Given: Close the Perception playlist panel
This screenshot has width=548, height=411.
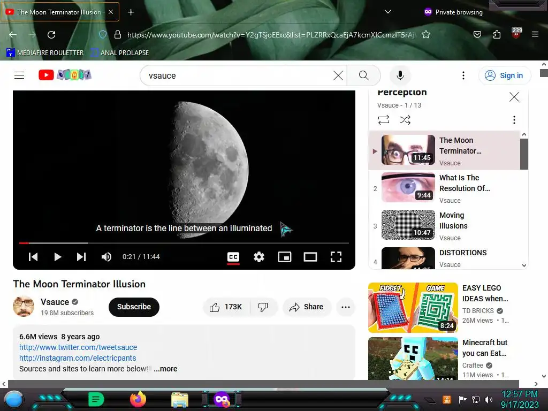Looking at the screenshot, I should pos(514,97).
